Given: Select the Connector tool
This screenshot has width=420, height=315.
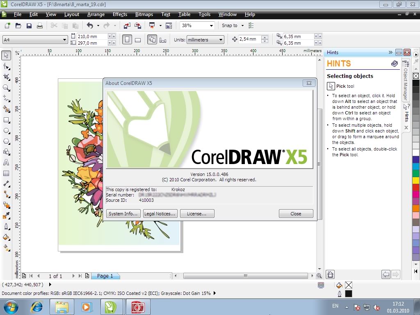Looking at the screenshot, I should click(6, 194).
